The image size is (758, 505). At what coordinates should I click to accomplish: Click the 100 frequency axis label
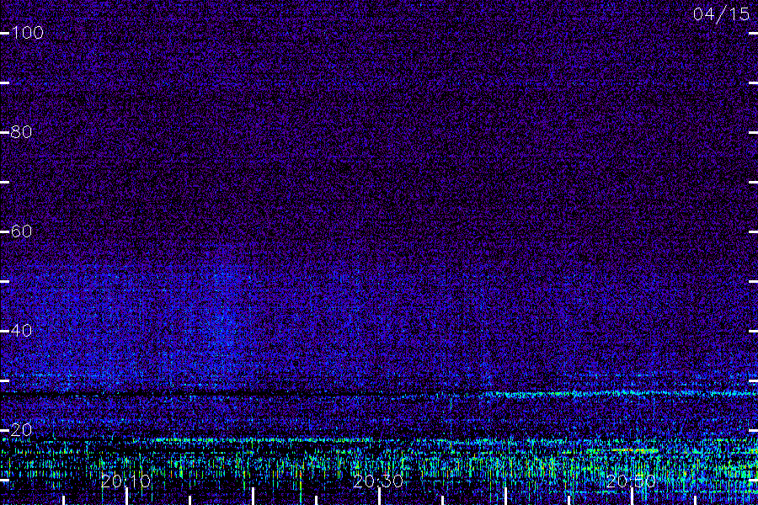click(x=28, y=32)
